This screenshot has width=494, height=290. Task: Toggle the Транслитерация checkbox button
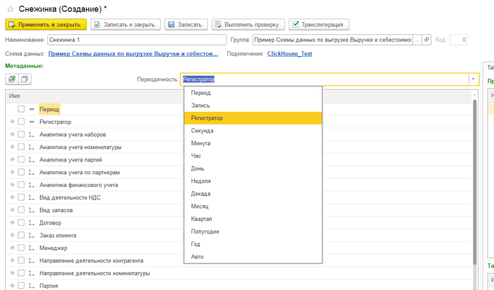coord(319,25)
